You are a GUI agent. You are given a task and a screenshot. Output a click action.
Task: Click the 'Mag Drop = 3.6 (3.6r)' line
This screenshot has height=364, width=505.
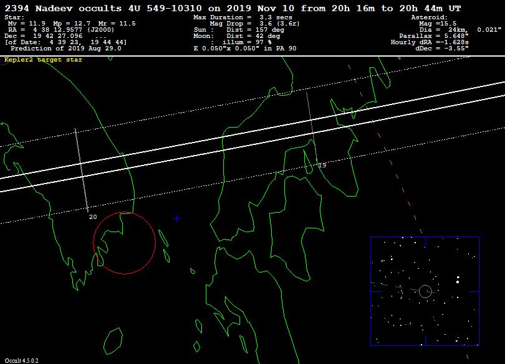255,24
